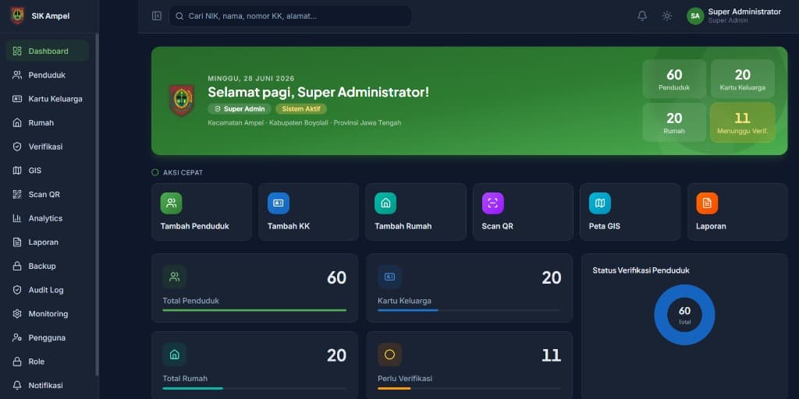Click the orange Laporan quick action icon
The width and height of the screenshot is (799, 399).
point(707,203)
